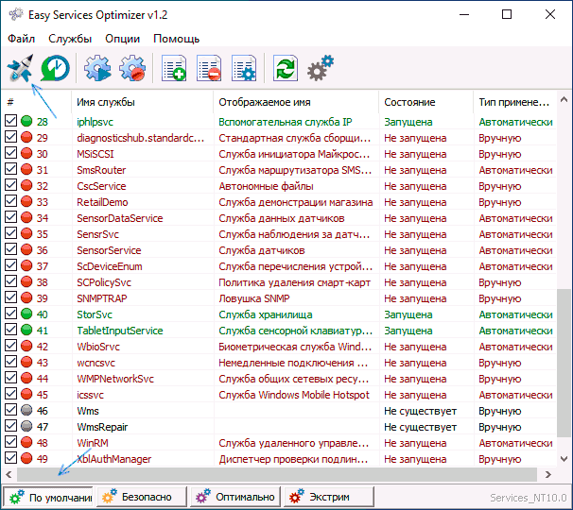
Task: Toggle the checkbox for row 36 SensorService
Action: point(11,249)
